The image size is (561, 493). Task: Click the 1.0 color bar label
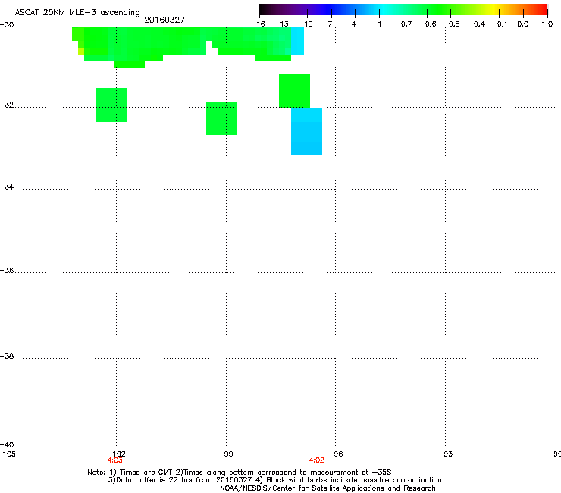point(547,24)
